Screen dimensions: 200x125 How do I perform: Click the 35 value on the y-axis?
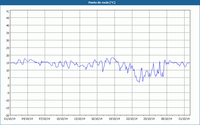[x=8, y=33]
